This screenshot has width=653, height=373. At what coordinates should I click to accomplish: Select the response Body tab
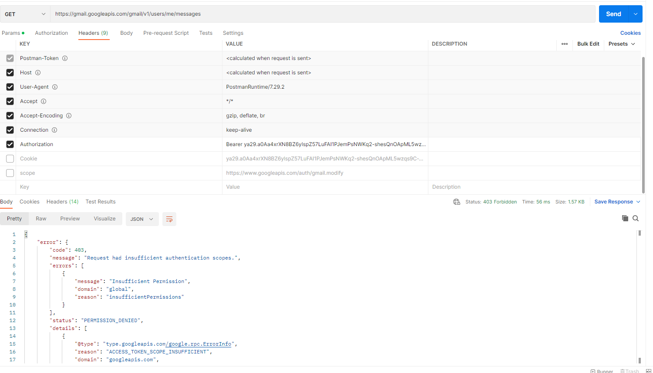(6, 202)
